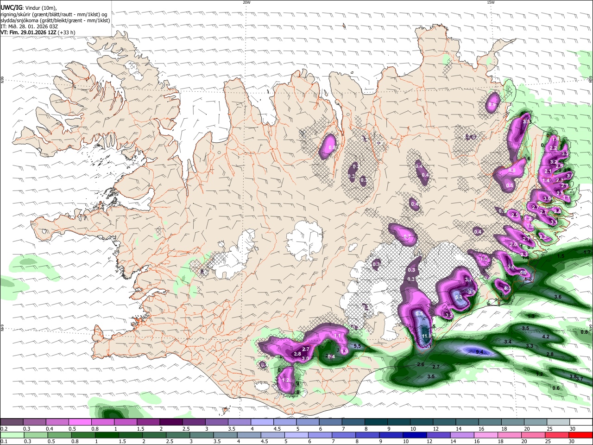Click the '4.2' precipitation value offshore
The width and height of the screenshot is (593, 445).
point(546,337)
